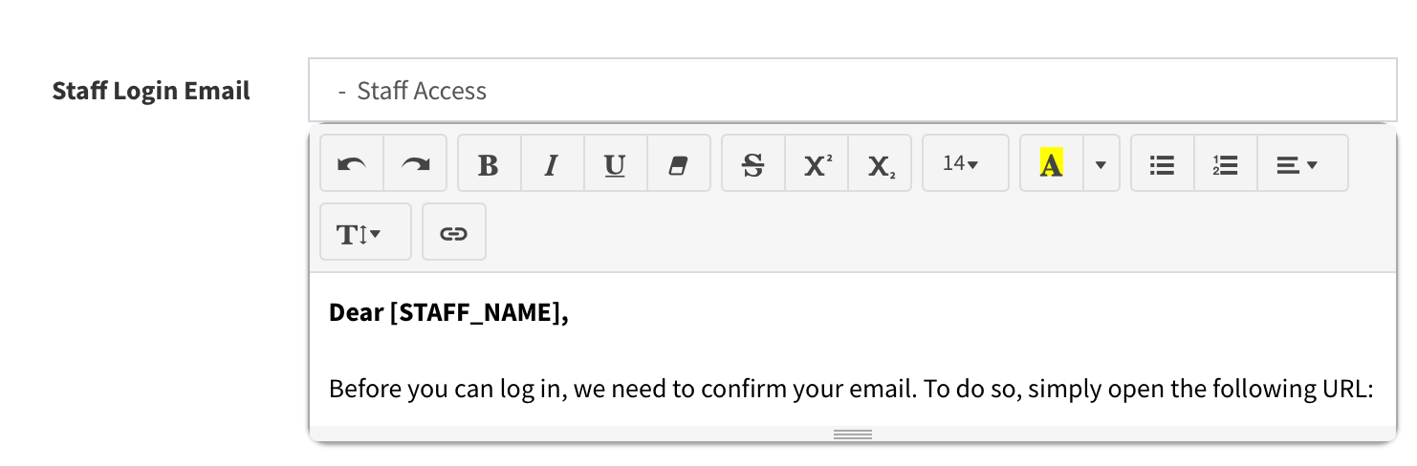
Task: Apply superscript formatting
Action: (x=817, y=164)
